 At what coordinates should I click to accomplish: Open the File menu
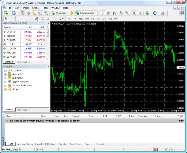pyautogui.click(x=9, y=8)
